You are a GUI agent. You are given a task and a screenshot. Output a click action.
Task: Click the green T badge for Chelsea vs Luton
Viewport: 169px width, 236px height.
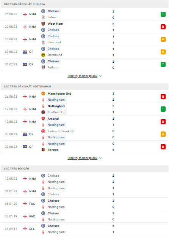[163, 14]
